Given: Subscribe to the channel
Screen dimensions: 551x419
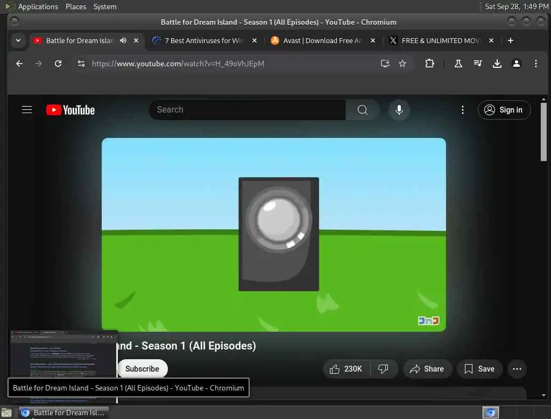Looking at the screenshot, I should coord(142,369).
